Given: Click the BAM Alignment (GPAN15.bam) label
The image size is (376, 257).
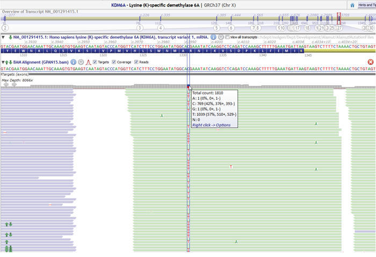Looking at the screenshot, I should pos(41,62).
